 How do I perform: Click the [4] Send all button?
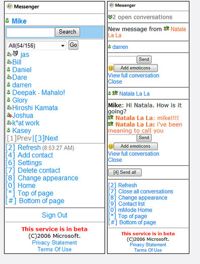[125, 172]
